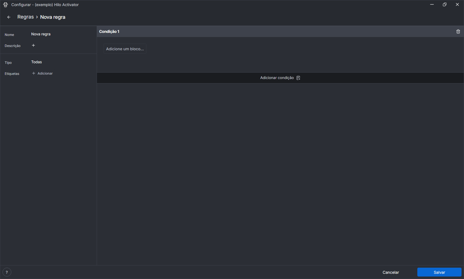
Task: Add a tag via Etiquetas Adicionar
Action: 43,73
